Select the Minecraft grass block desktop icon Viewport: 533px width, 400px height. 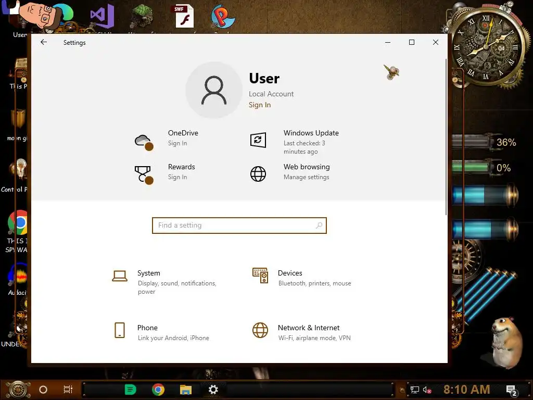coord(143,16)
